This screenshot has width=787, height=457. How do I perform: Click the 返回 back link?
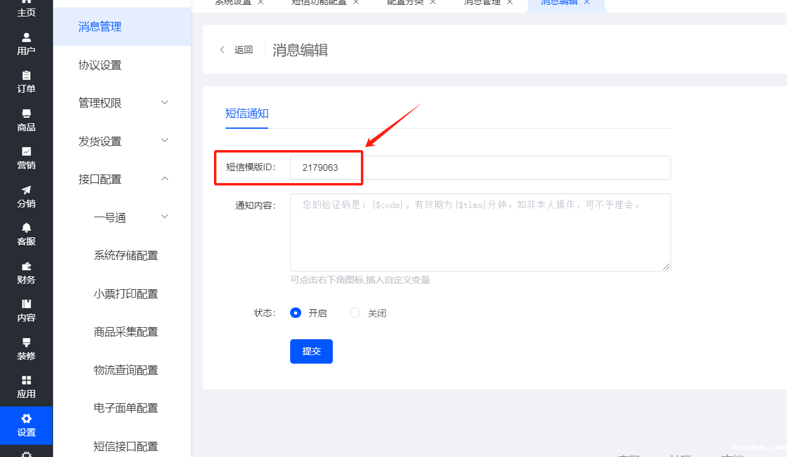(237, 50)
